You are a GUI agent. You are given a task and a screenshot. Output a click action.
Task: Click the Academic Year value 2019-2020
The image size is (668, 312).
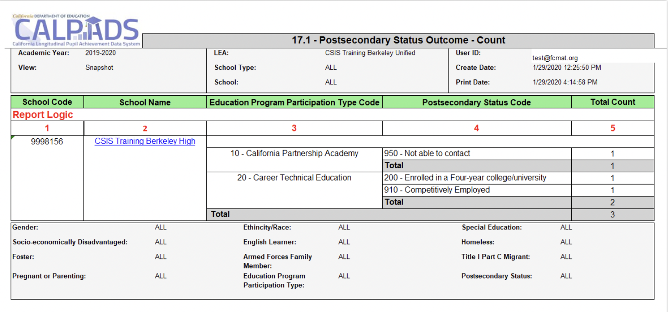(100, 53)
